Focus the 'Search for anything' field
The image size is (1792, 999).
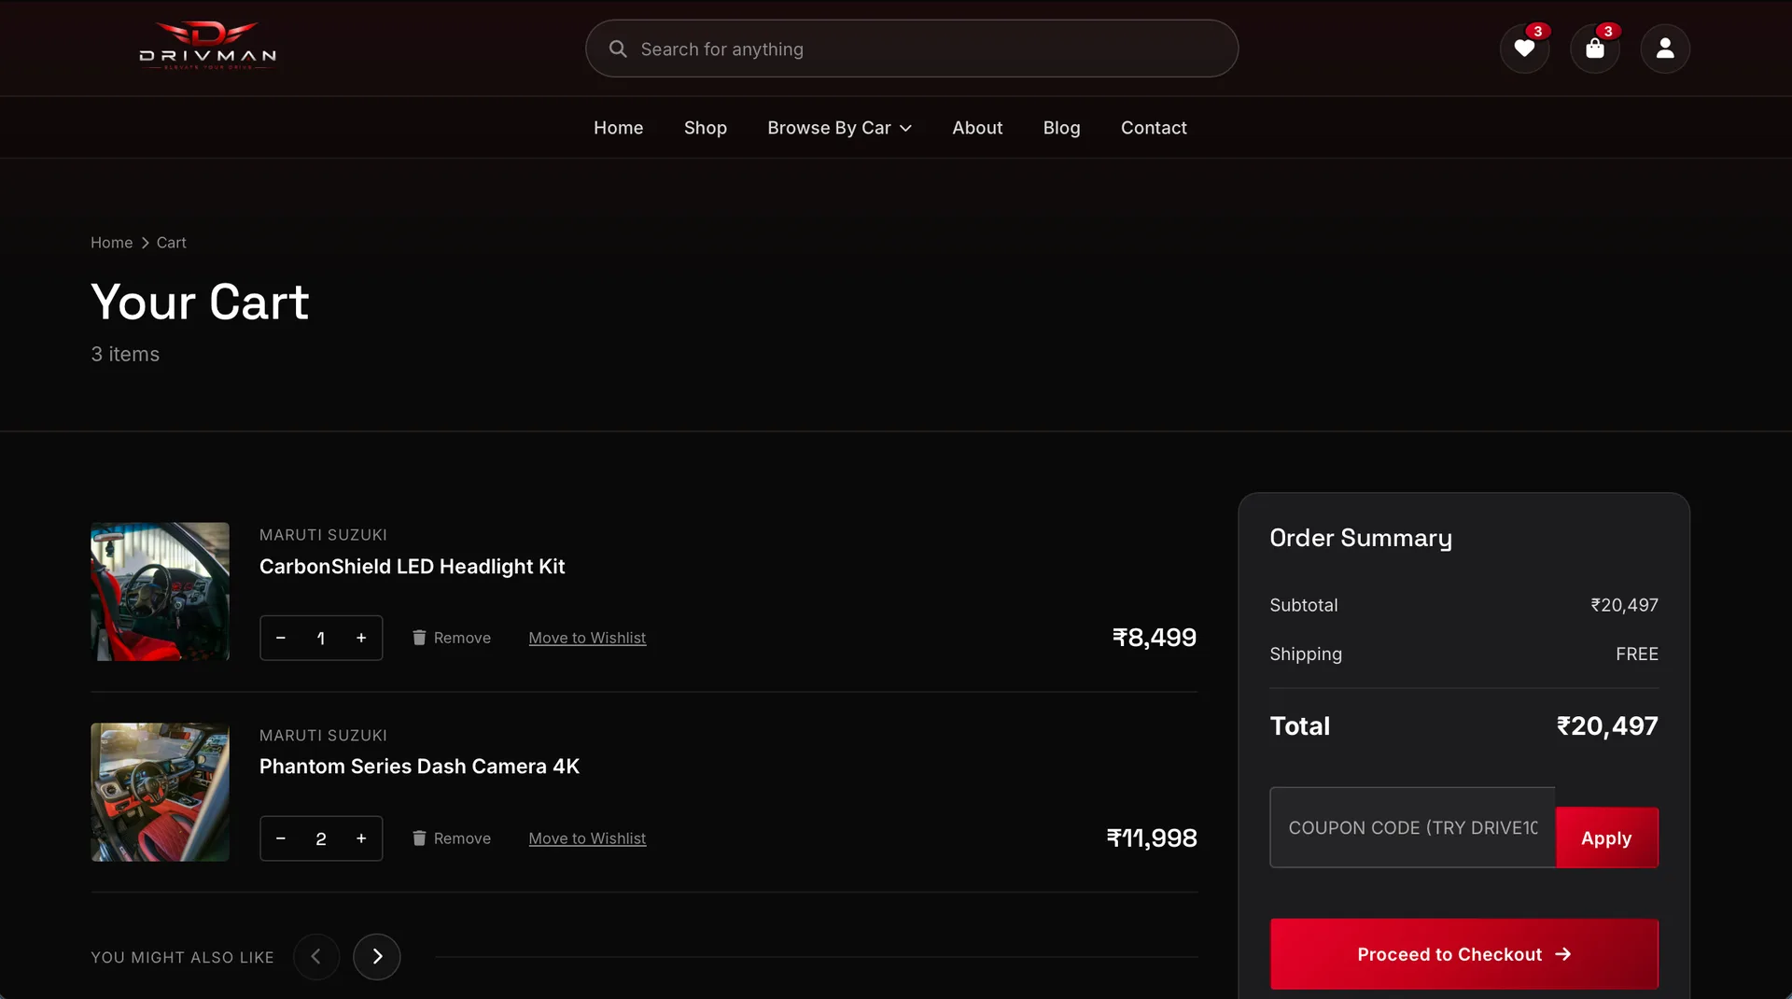[x=912, y=49]
